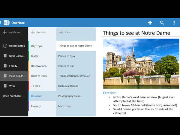Tap the Work notebook icon
The width and height of the screenshot is (180, 135).
point(5,86)
